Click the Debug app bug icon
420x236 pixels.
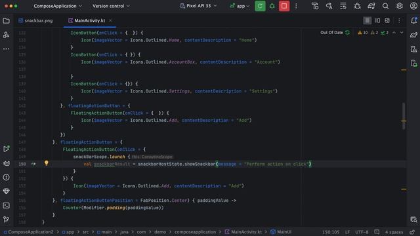click(x=272, y=6)
